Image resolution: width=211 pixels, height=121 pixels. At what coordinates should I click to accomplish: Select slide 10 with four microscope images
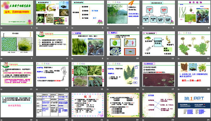(x=123, y=44)
